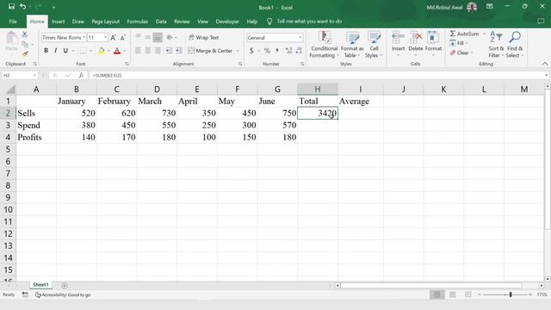The width and height of the screenshot is (551, 310).
Task: Switch to Page Layout view in status bar
Action: (x=453, y=294)
